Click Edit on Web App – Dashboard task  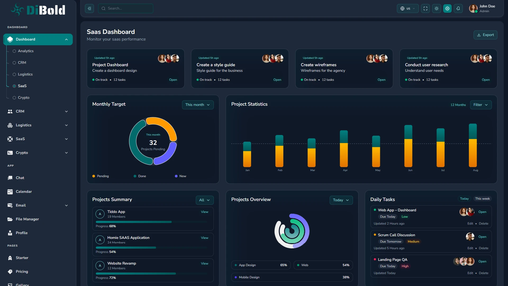coord(470,224)
